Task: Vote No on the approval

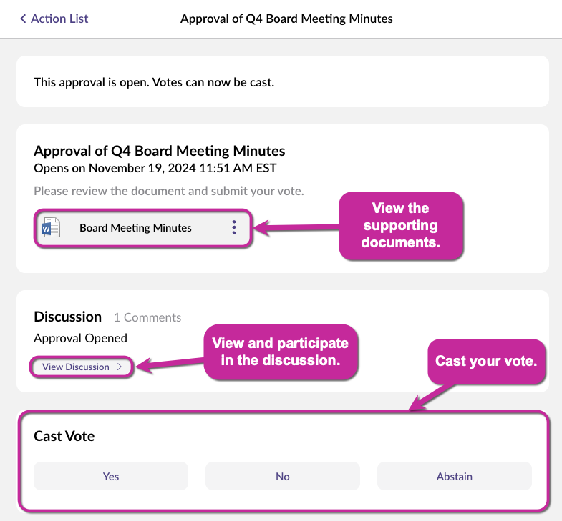Action: tap(283, 476)
